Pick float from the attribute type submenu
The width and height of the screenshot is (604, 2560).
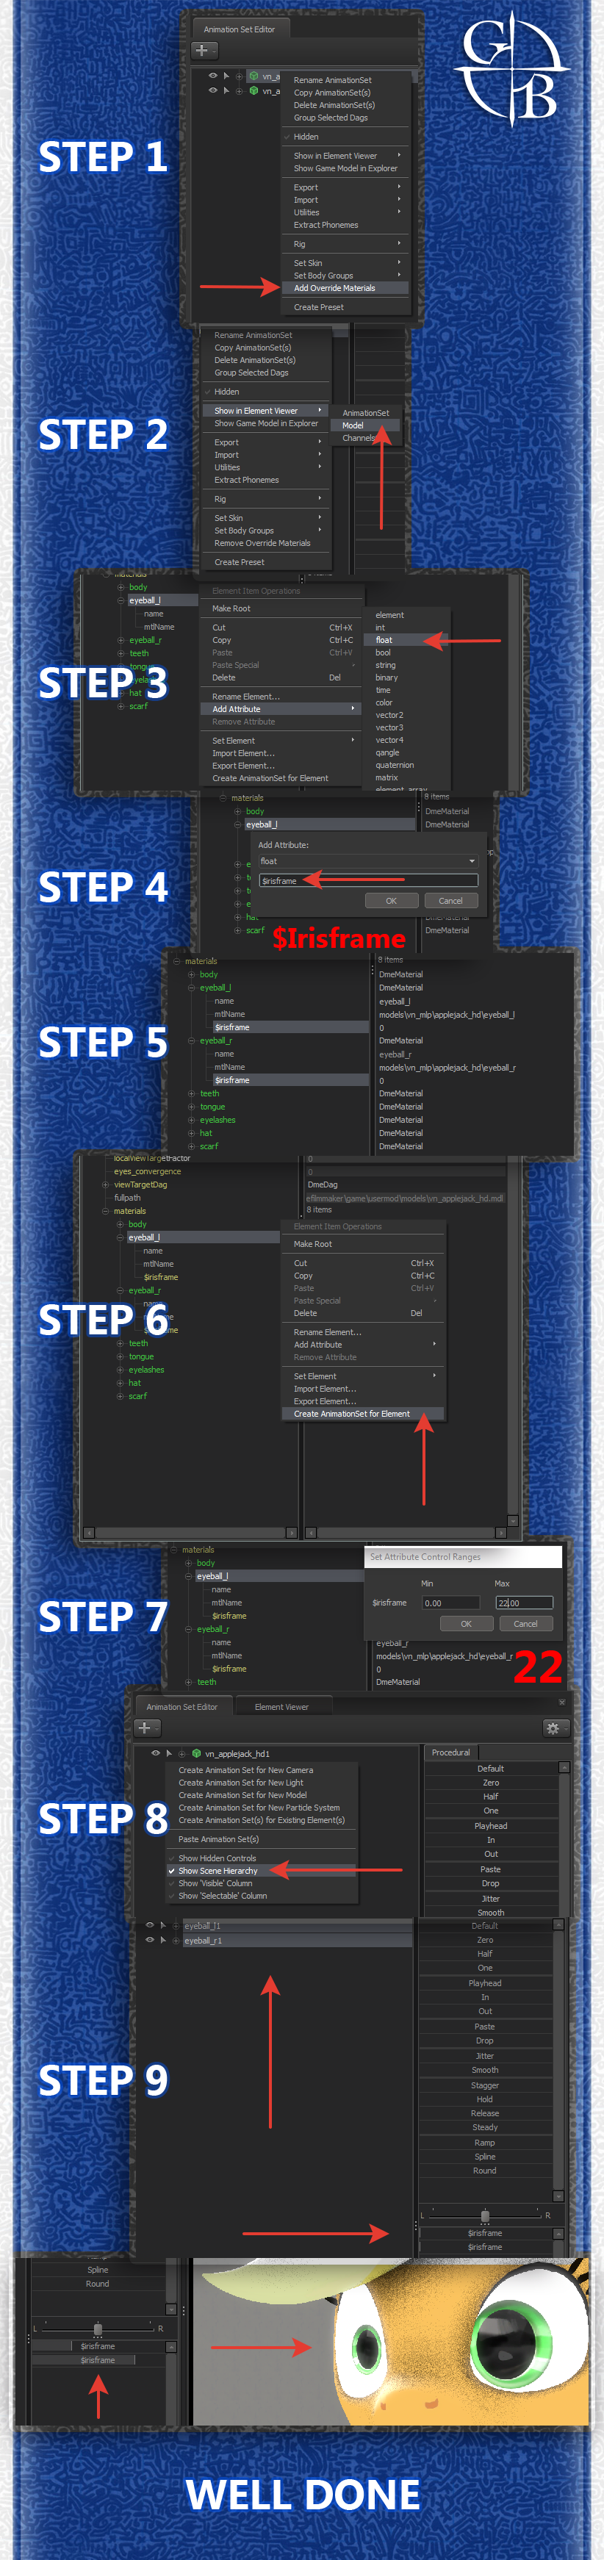pos(406,640)
